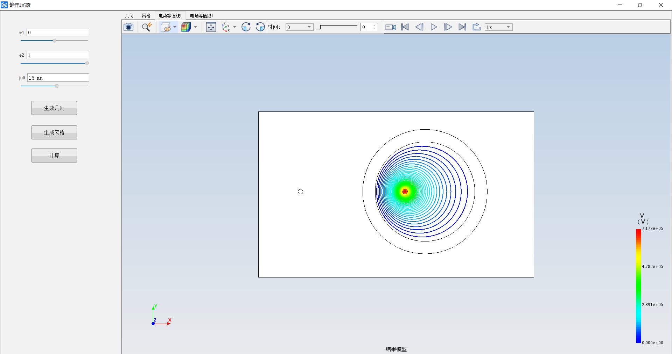Click the export animation icon
This screenshot has width=672, height=354.
pyautogui.click(x=476, y=27)
